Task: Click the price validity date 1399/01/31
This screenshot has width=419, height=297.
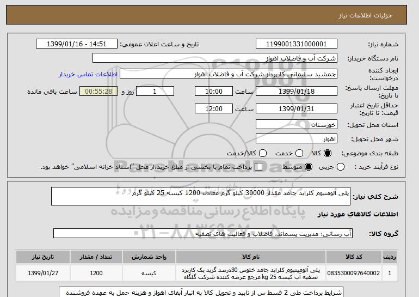Action: (x=297, y=108)
